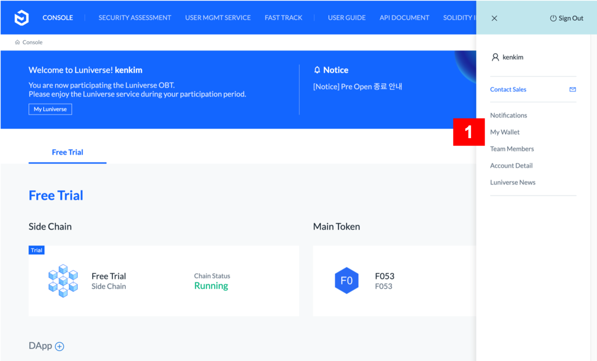Click the kenkim user profile icon

click(x=495, y=57)
